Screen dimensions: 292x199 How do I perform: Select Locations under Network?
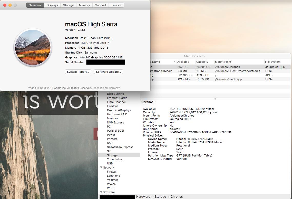113,176
